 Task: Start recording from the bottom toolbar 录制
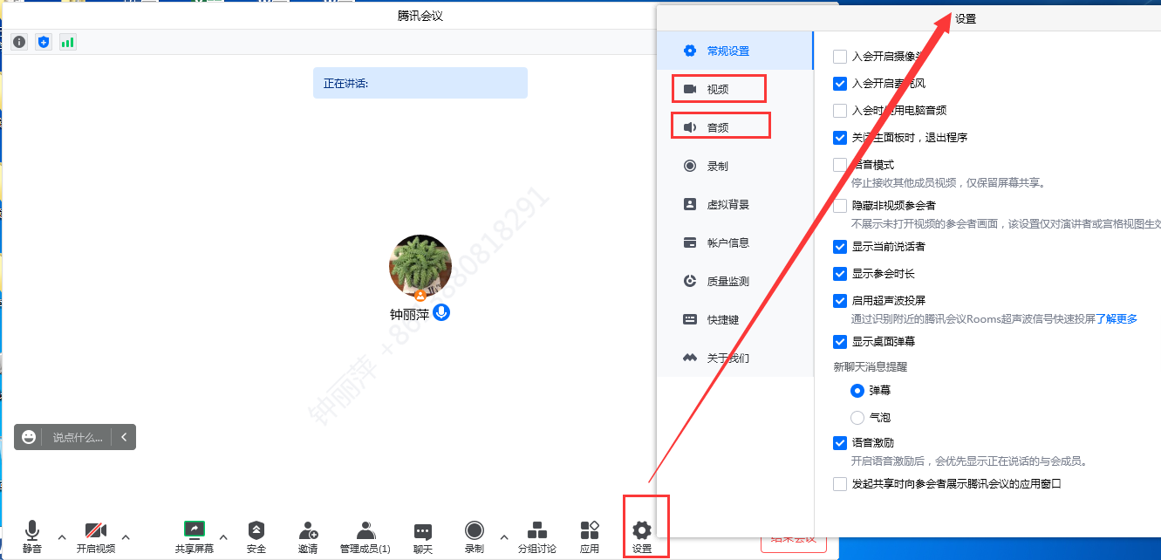click(x=475, y=537)
